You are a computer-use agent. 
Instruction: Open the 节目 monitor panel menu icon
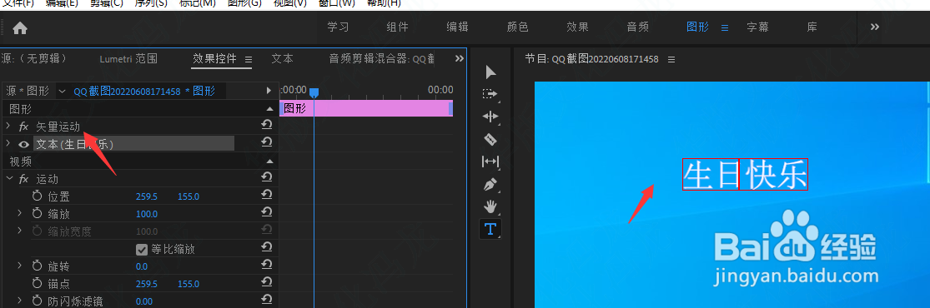(671, 59)
